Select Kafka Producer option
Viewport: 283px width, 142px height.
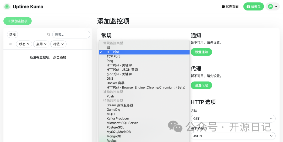(x=144, y=118)
